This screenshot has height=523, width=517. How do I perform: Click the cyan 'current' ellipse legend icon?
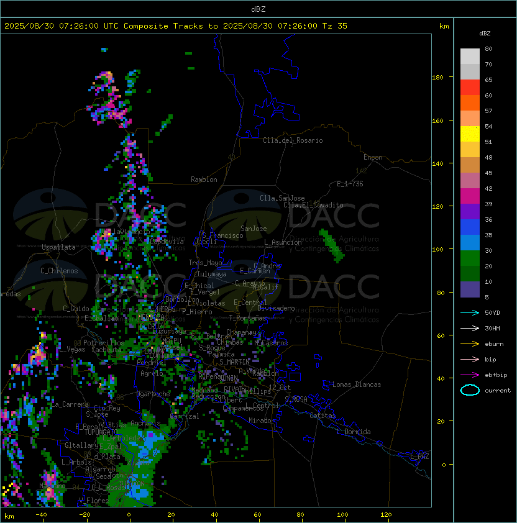pyautogui.click(x=470, y=390)
